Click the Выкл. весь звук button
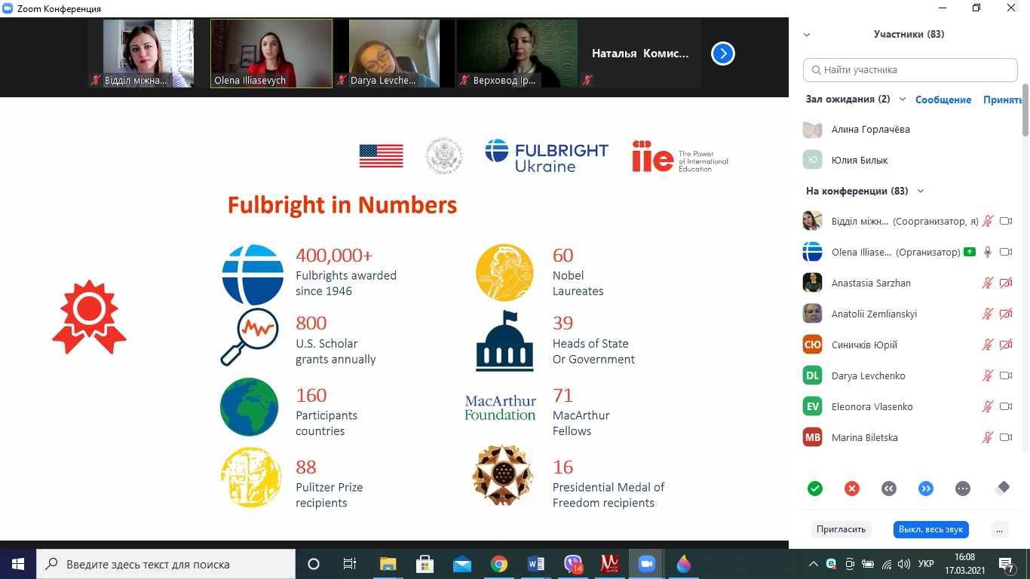This screenshot has width=1030, height=579. 930,529
